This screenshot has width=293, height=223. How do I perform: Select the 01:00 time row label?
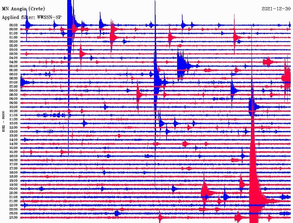pyautogui.click(x=13, y=33)
